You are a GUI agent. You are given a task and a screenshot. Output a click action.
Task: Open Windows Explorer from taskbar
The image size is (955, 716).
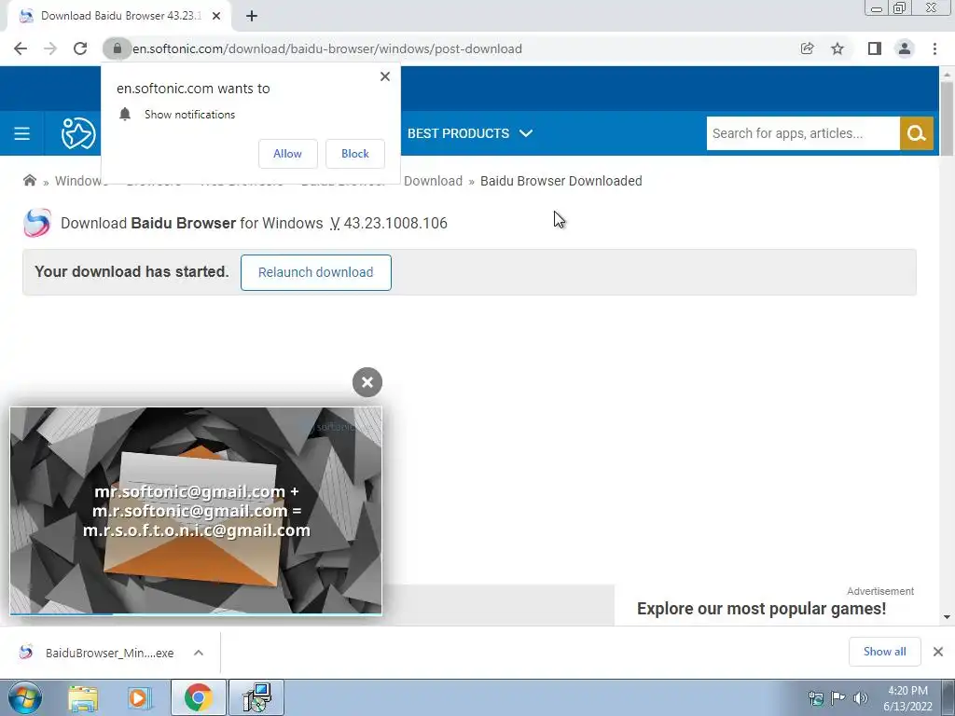83,697
